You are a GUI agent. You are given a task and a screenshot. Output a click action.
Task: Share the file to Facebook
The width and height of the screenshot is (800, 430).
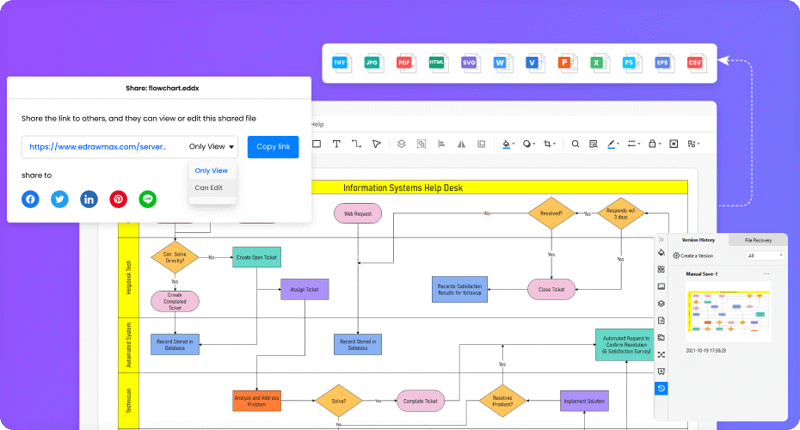(x=30, y=200)
